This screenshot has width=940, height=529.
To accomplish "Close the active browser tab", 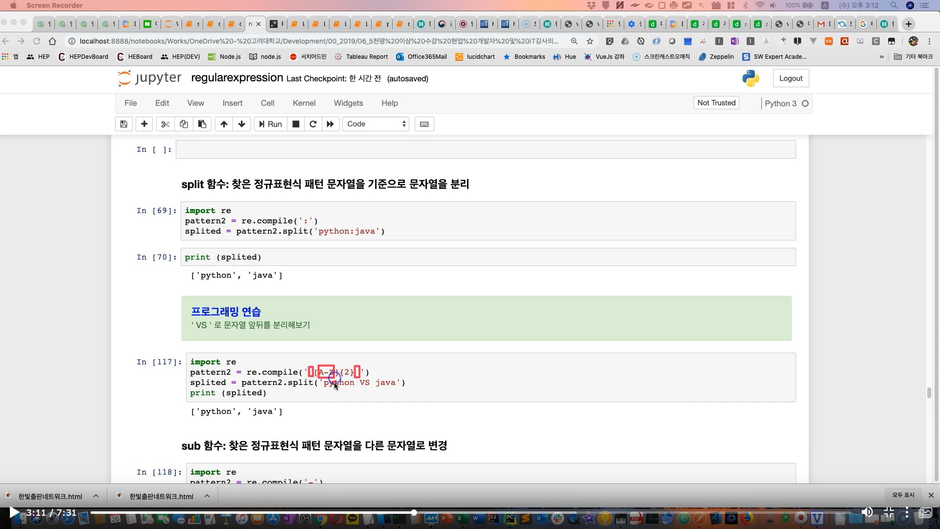I will (258, 24).
